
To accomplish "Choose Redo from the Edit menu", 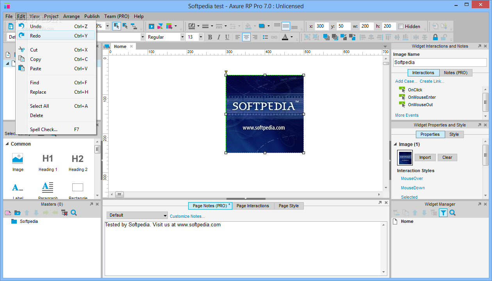I will click(55, 36).
